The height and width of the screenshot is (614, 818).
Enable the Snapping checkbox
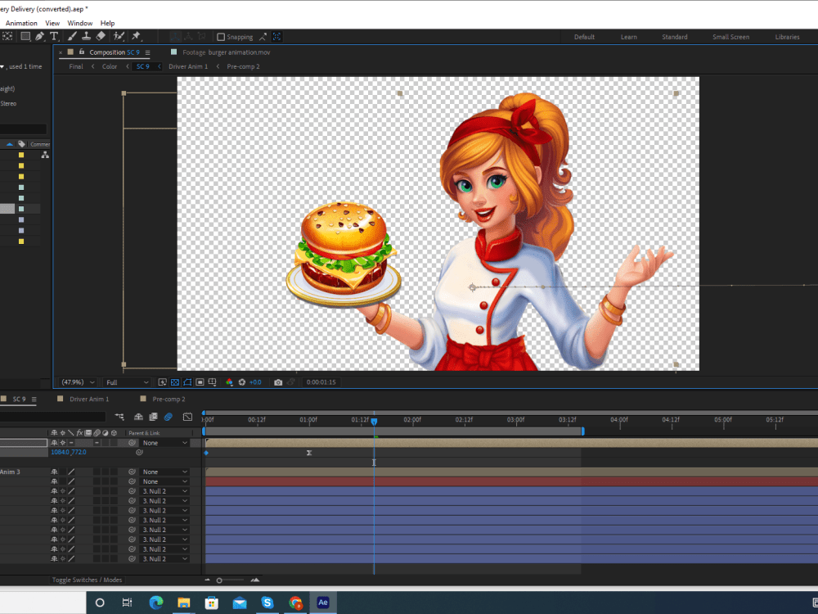click(221, 37)
